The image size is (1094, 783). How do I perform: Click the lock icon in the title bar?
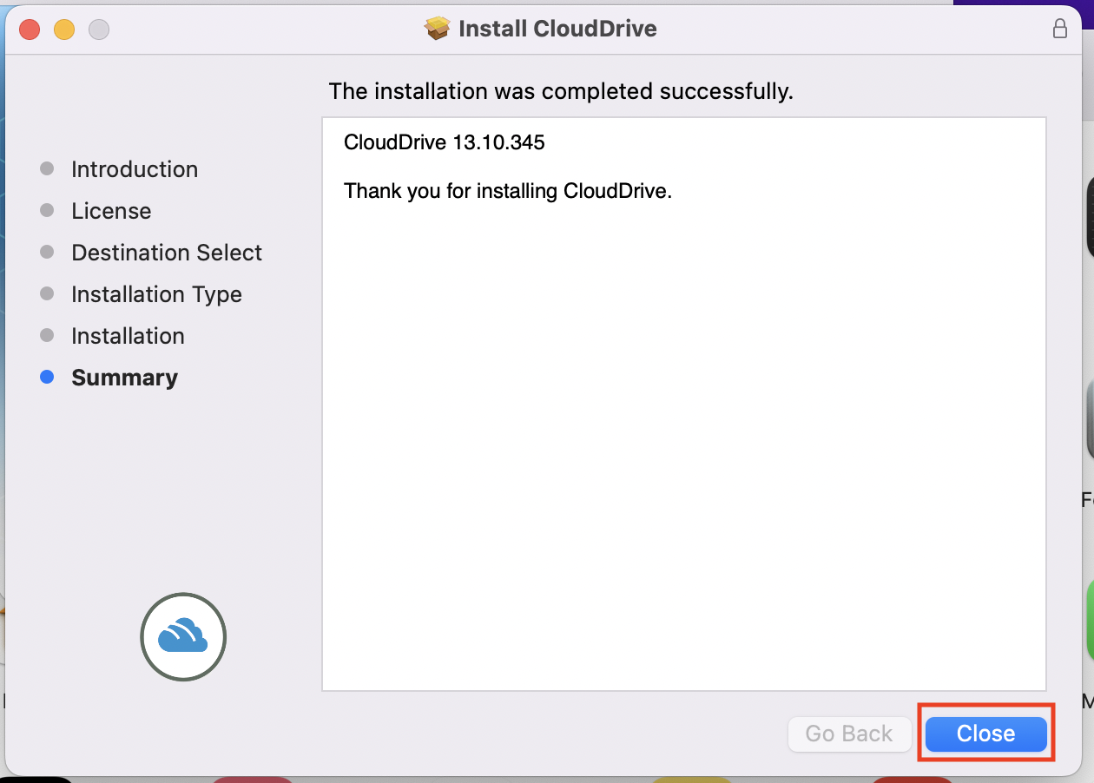[1059, 29]
